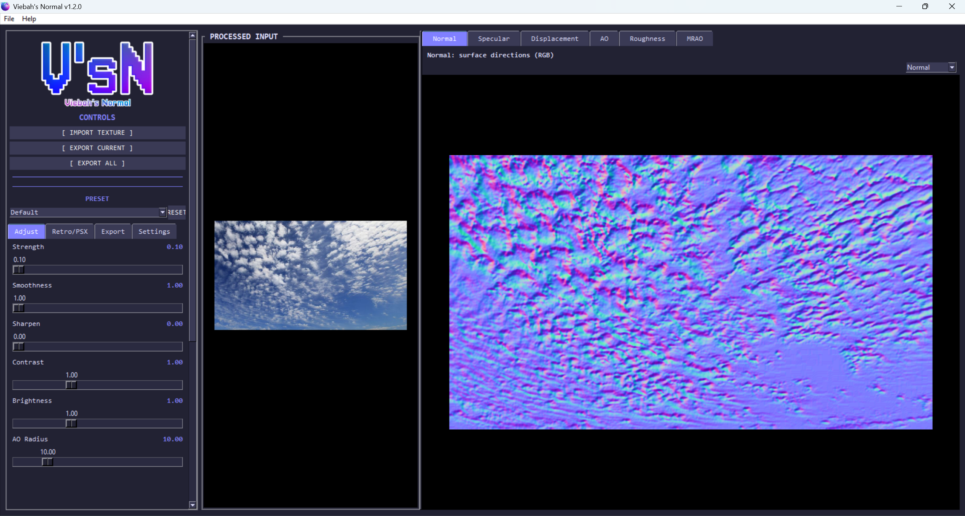965x516 pixels.
Task: Click the scroll up arrow of controls panel
Action: tap(192, 35)
